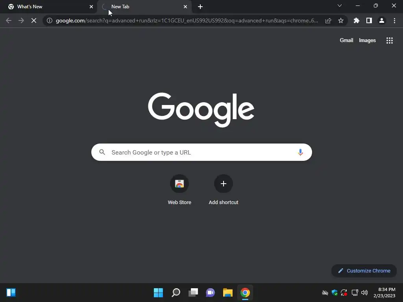Launch Chat app from taskbar
Image resolution: width=403 pixels, height=302 pixels.
210,293
